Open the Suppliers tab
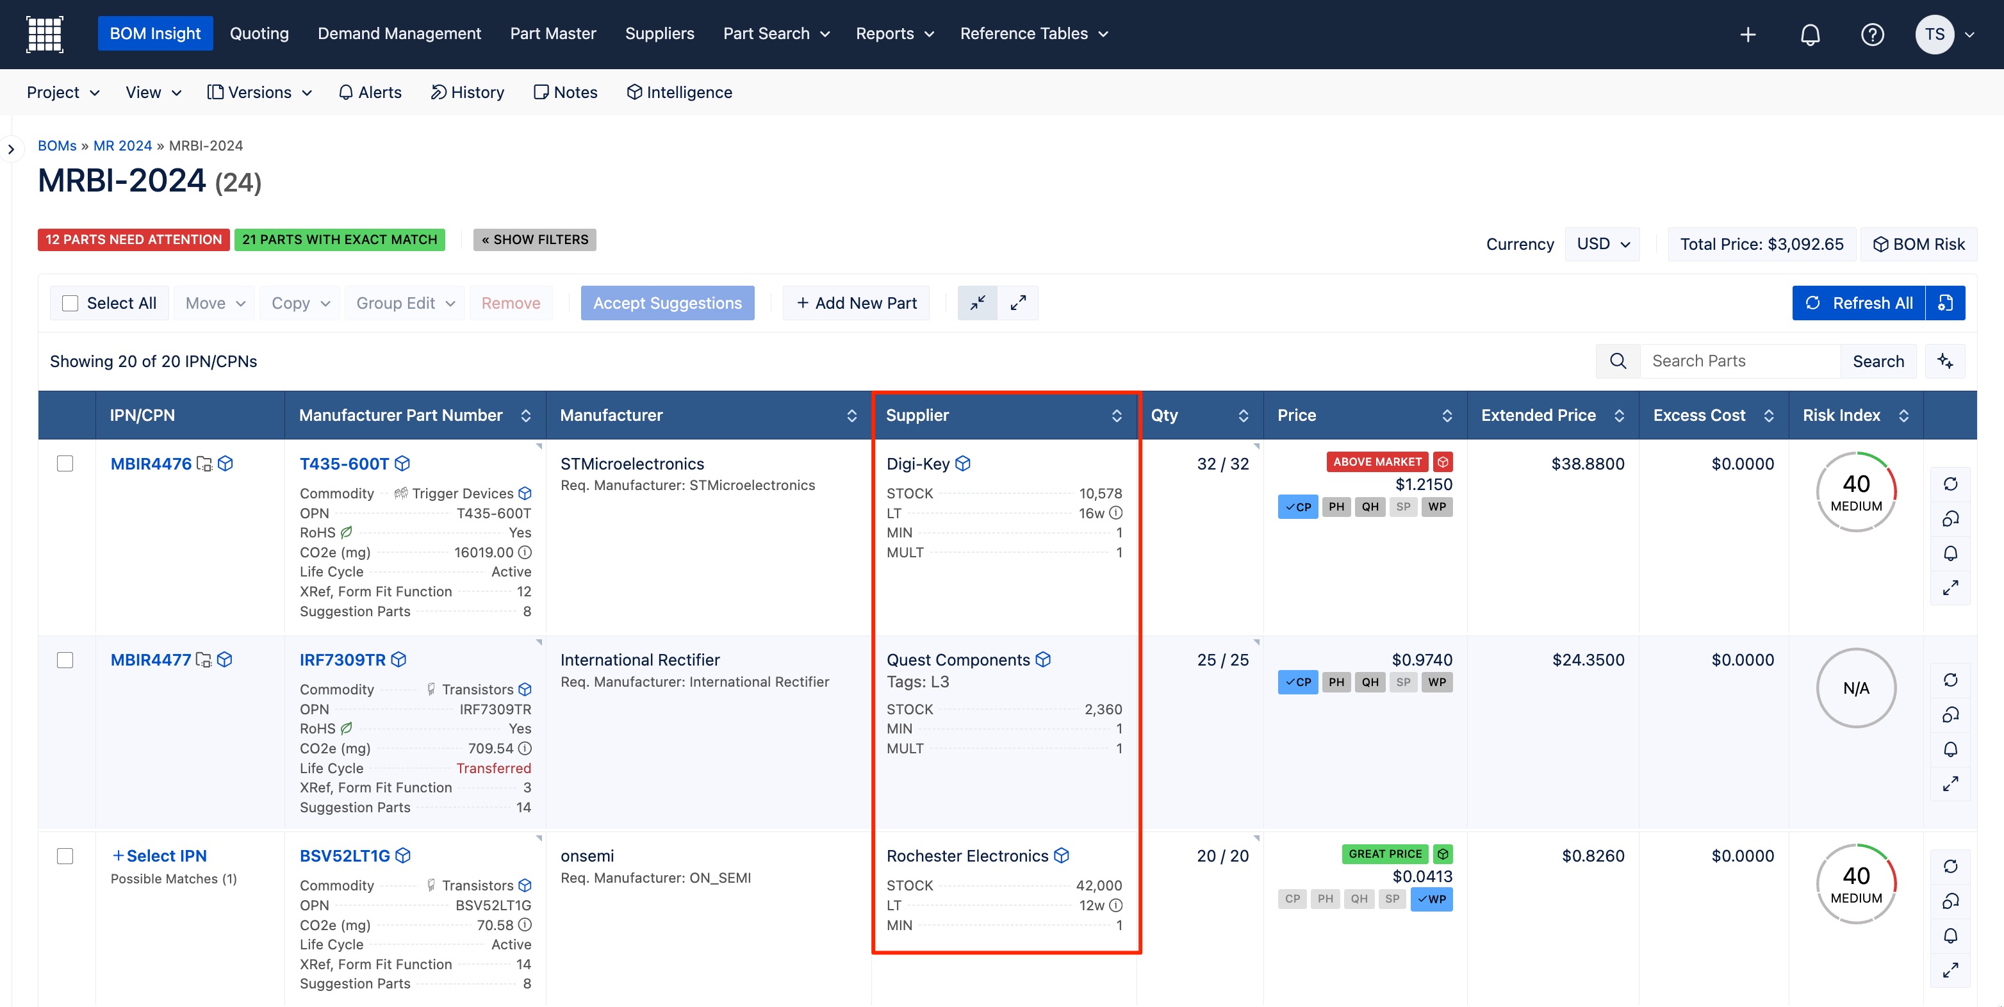Screen dimensions: 2004x1007 click(660, 34)
